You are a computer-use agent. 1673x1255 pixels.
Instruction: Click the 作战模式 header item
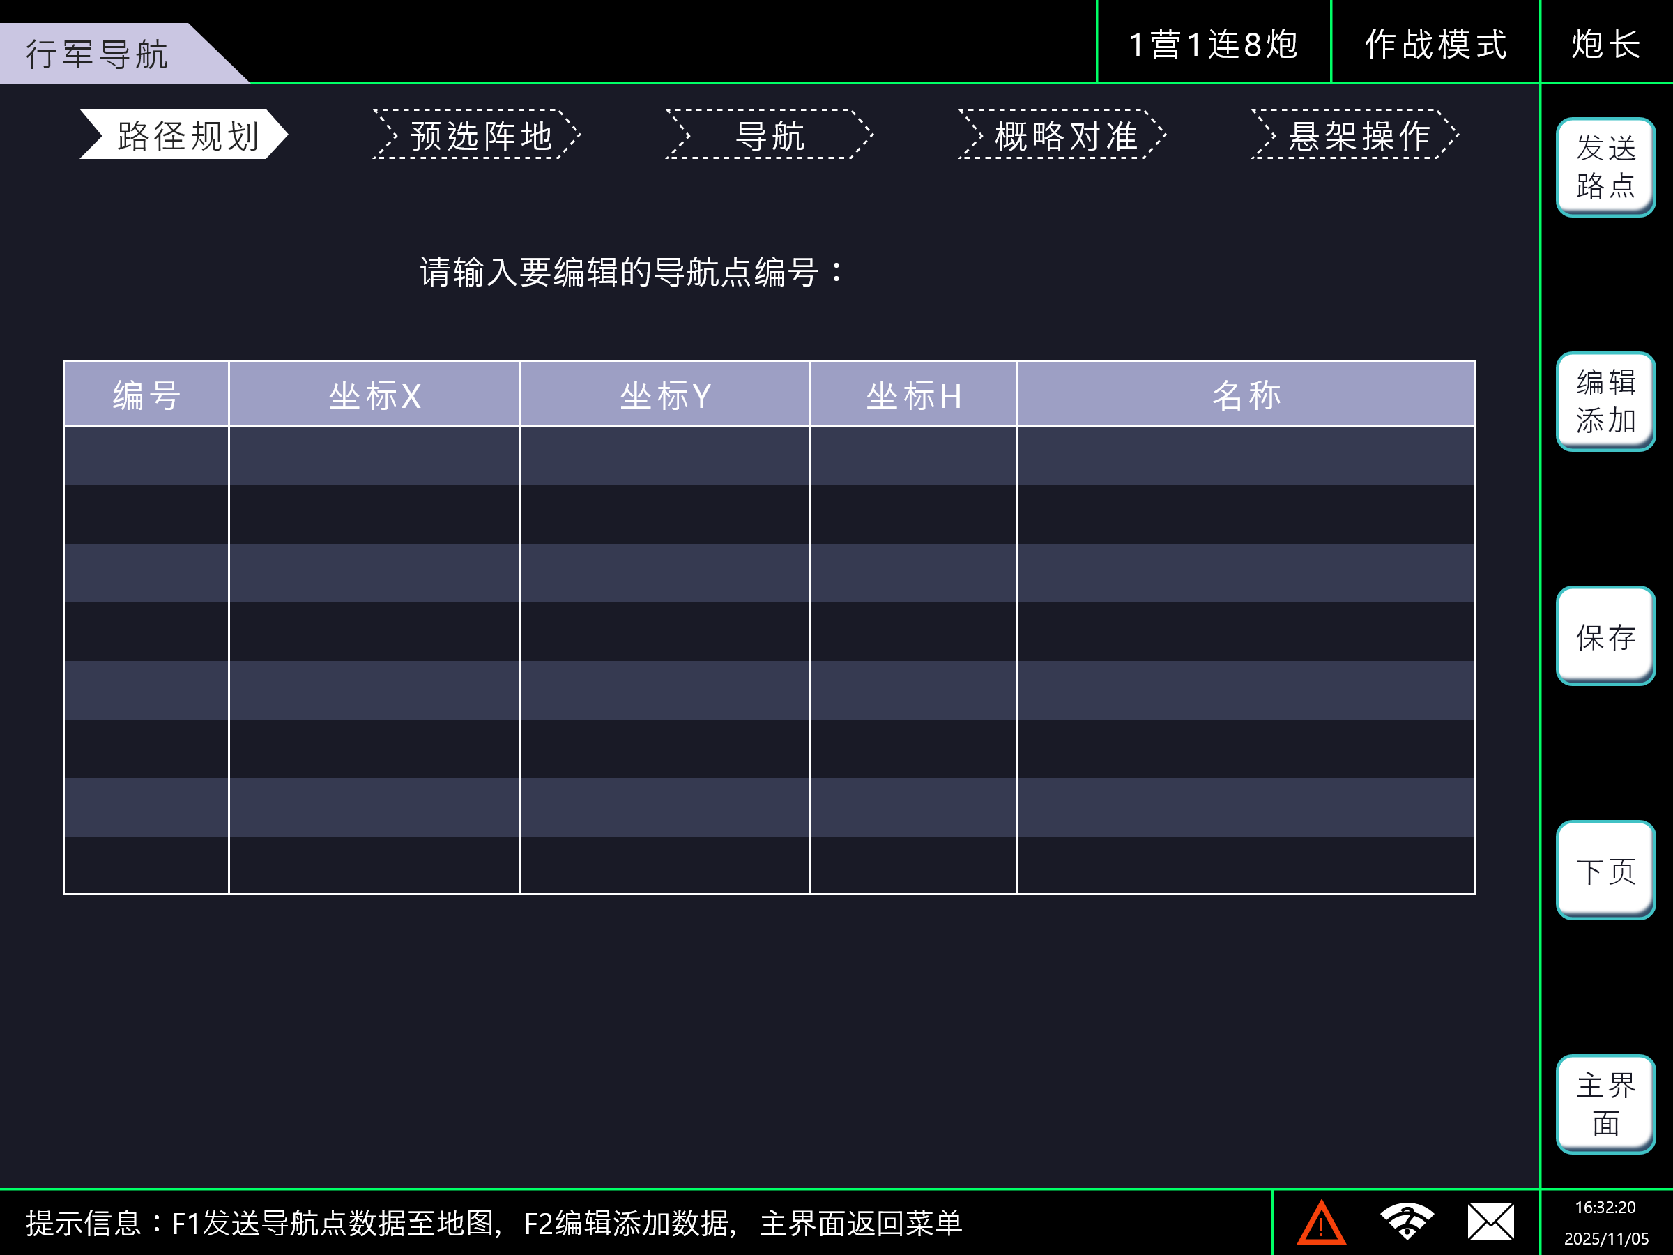[1435, 44]
